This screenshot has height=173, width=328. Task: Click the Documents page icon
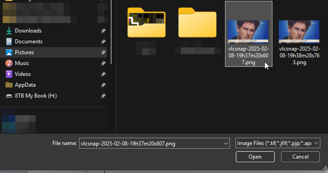(x=9, y=42)
